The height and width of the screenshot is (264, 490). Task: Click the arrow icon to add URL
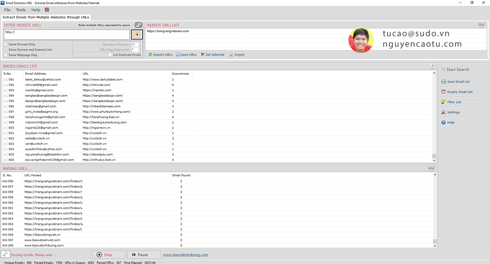(x=137, y=35)
